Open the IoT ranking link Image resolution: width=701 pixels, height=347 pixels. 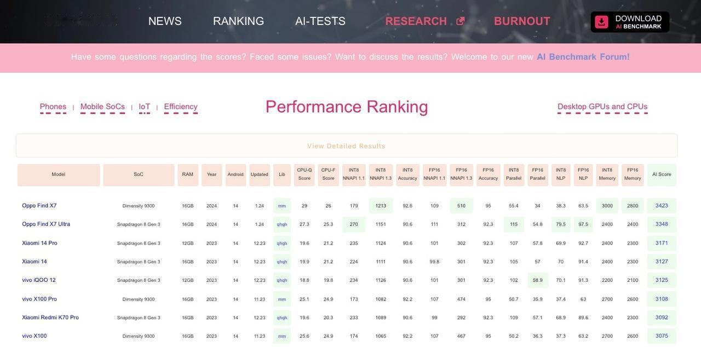145,107
